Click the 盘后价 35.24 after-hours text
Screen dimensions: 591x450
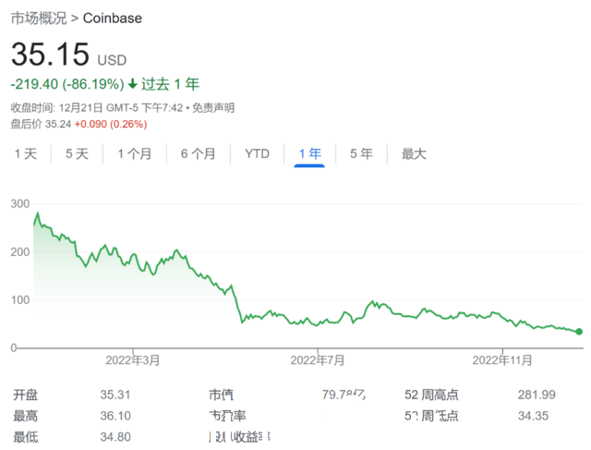[x=41, y=124]
